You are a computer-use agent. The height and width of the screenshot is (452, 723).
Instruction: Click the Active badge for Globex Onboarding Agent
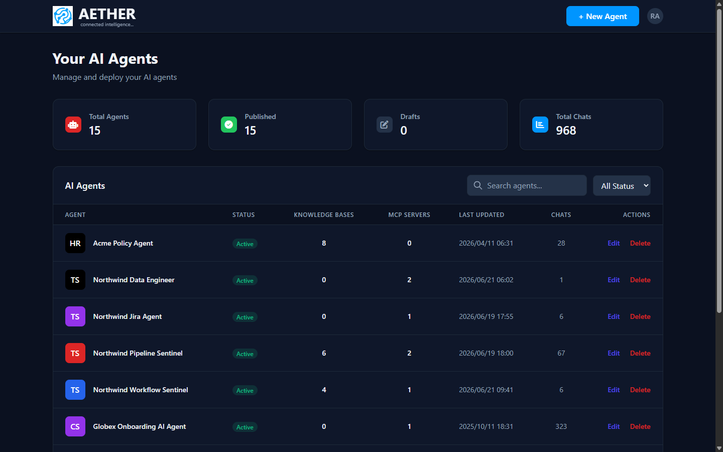click(x=245, y=427)
